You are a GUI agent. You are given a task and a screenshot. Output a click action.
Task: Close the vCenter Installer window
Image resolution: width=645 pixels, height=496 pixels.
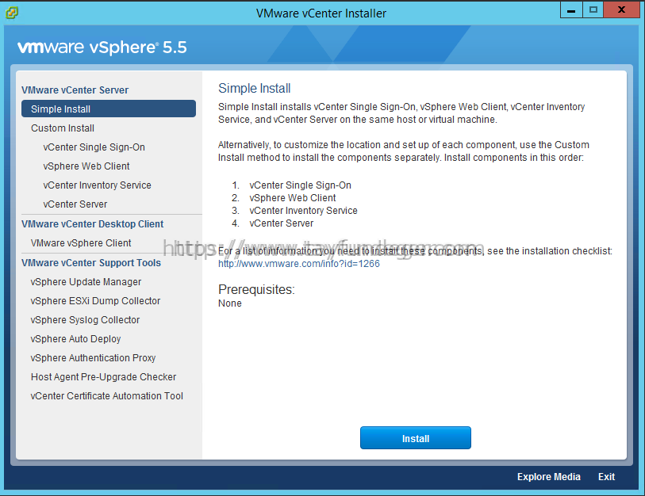point(621,10)
